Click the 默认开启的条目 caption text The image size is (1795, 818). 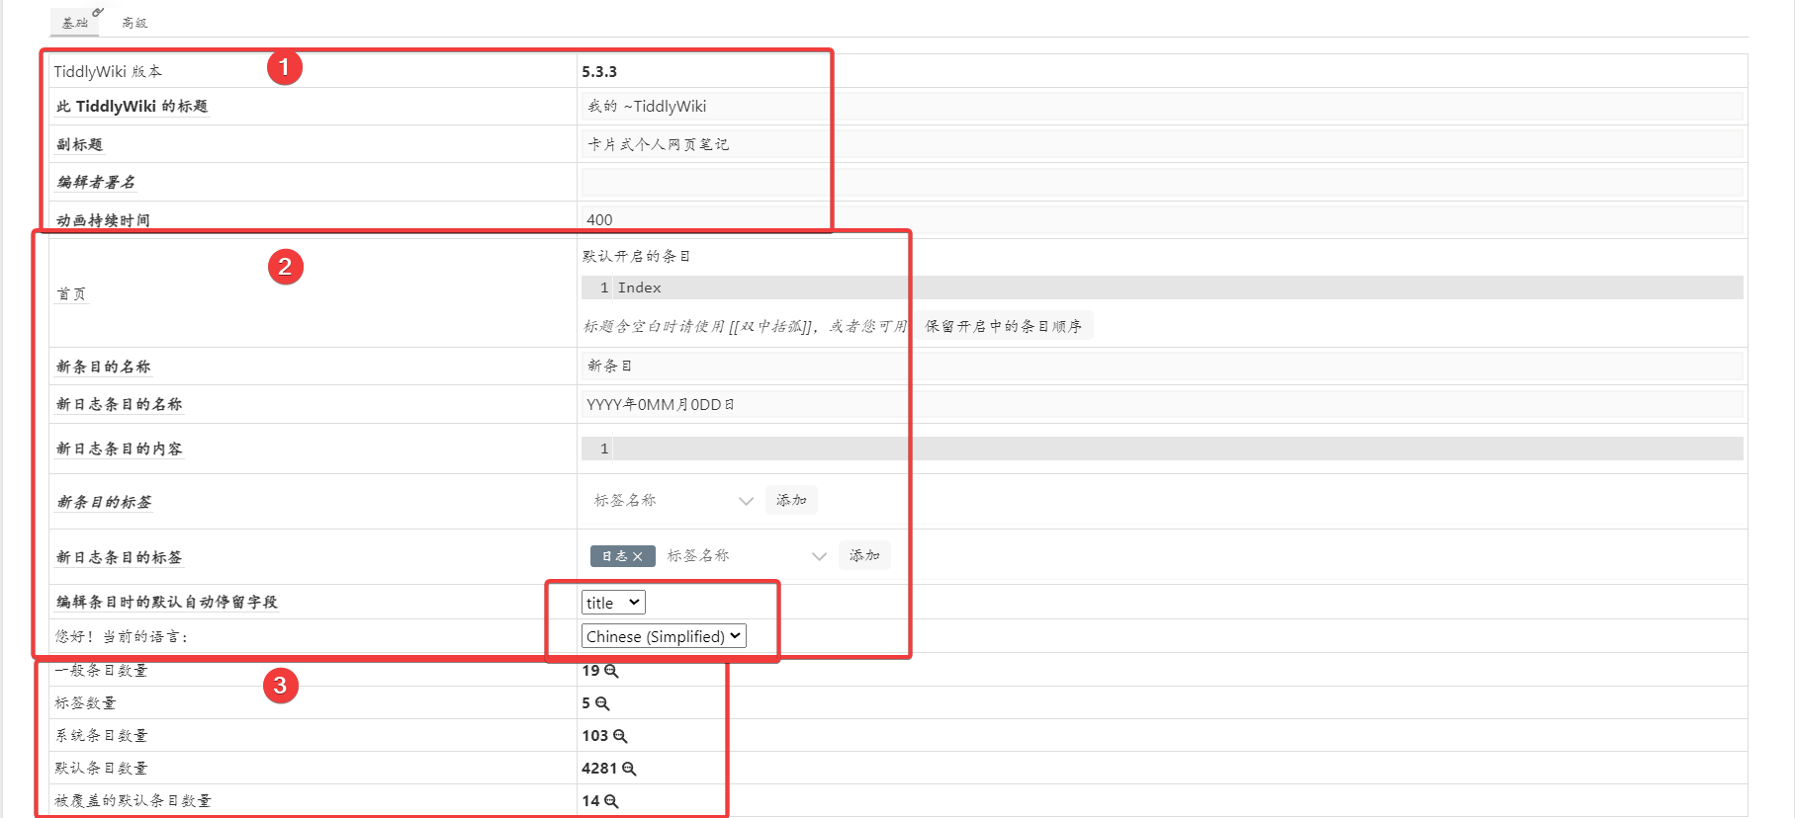[637, 256]
